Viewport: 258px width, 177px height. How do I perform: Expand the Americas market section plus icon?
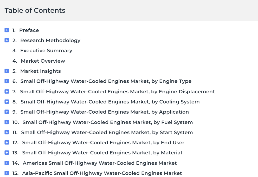click(7, 163)
